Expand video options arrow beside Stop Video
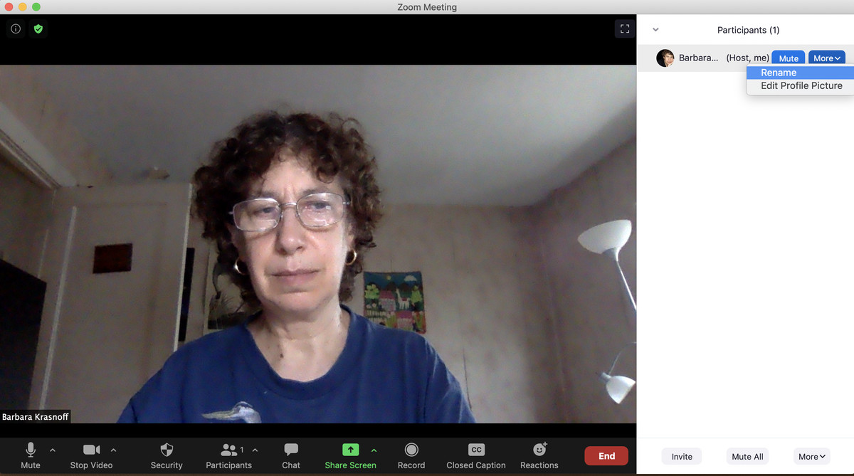Screen dimensions: 854x476 pos(113,450)
